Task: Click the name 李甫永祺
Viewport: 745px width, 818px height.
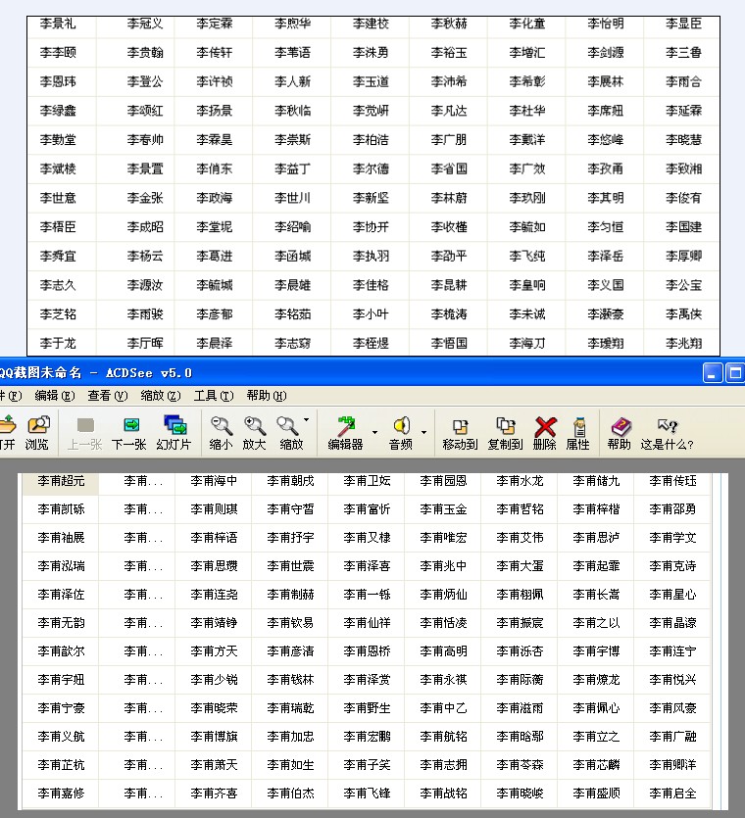Action: [x=443, y=680]
